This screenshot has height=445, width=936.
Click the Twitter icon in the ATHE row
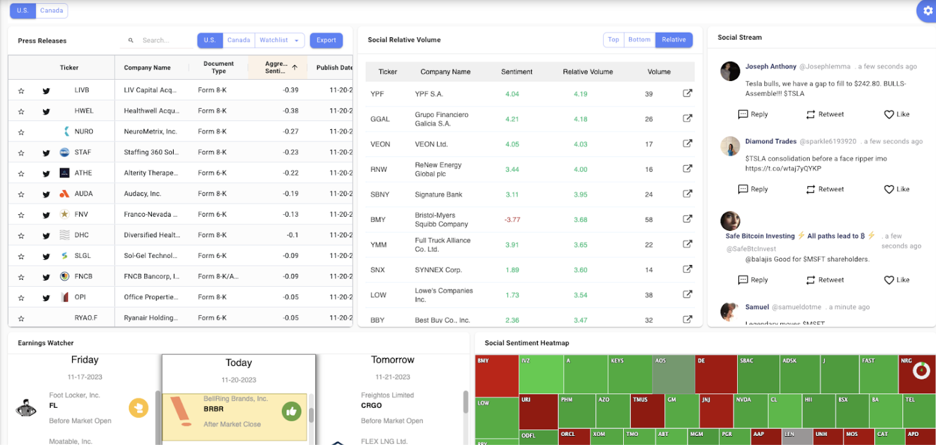[x=46, y=174]
